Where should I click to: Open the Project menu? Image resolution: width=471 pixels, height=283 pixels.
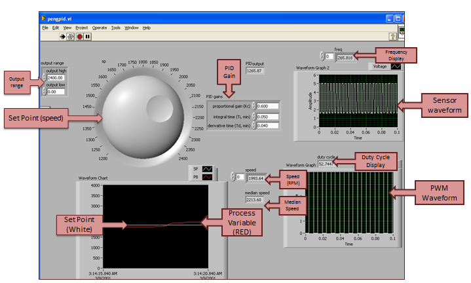coord(82,28)
